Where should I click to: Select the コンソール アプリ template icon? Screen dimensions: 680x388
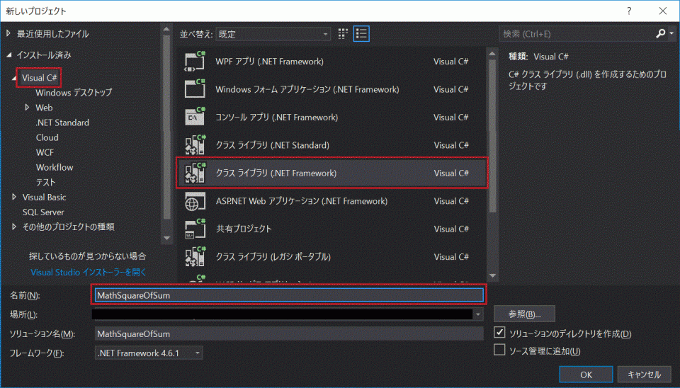195,117
